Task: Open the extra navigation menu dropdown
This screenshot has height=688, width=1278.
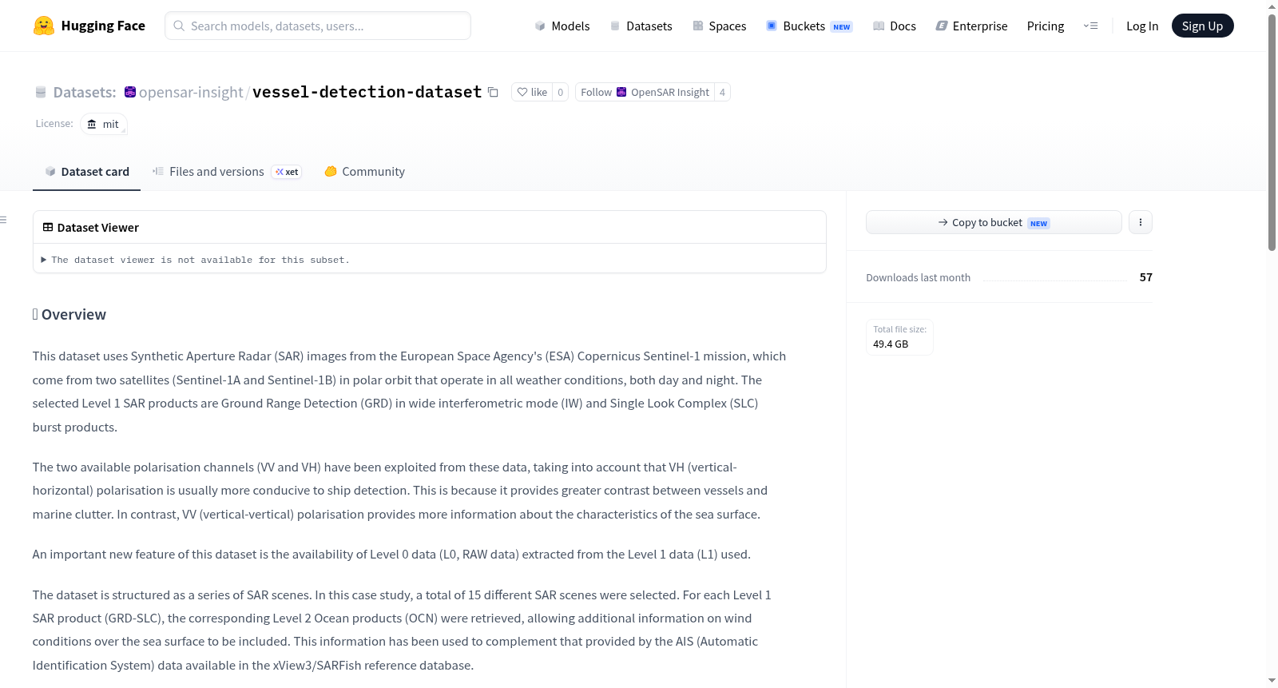Action: coord(1090,26)
